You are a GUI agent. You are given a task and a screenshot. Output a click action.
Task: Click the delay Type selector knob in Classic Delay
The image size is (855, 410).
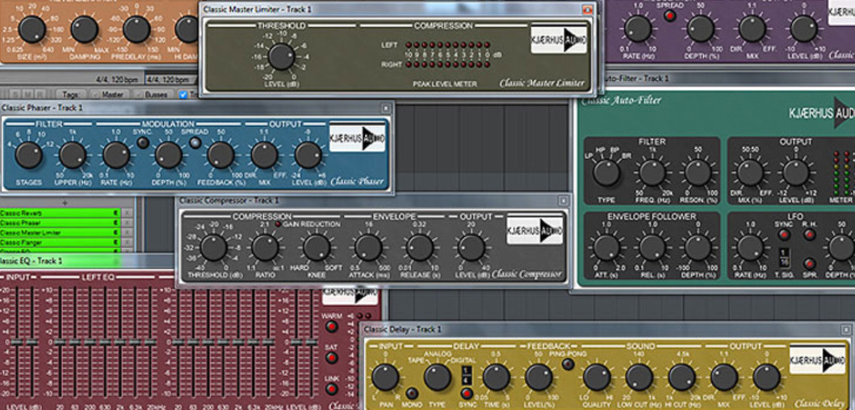[438, 377]
